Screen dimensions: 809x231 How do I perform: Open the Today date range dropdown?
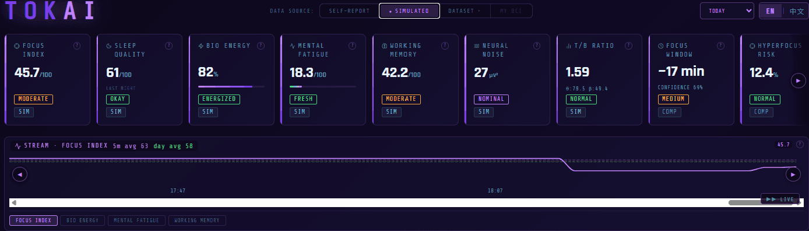point(727,11)
